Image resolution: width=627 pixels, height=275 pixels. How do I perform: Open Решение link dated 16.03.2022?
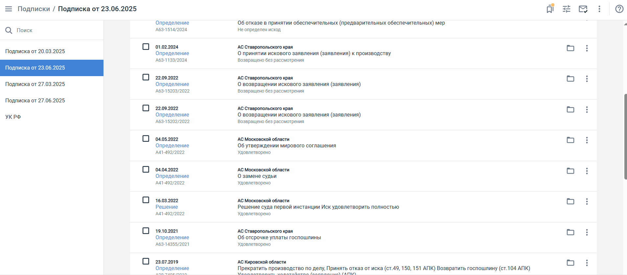point(167,207)
